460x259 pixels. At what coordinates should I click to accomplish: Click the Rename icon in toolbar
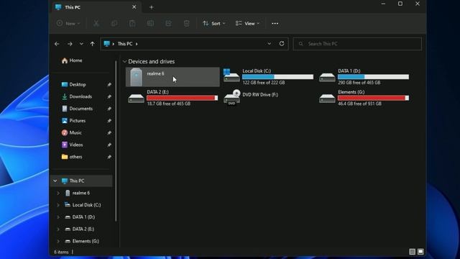tap(150, 24)
